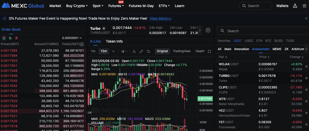
Task: Switch chart to Depth view
Action: coord(200,51)
